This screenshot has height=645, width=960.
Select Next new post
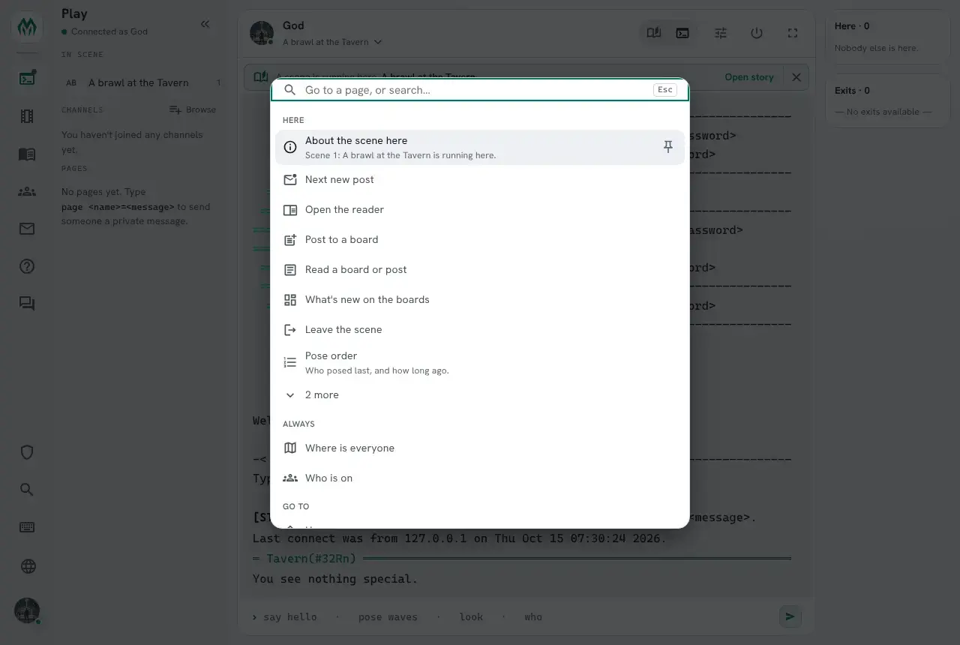tap(479, 180)
